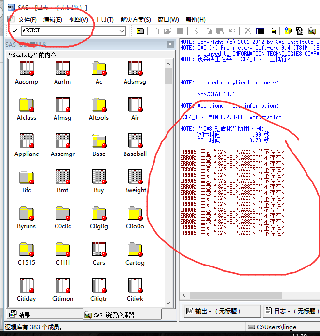Click the New Library toolbar icon
This screenshot has height=336, width=320.
click(288, 31)
